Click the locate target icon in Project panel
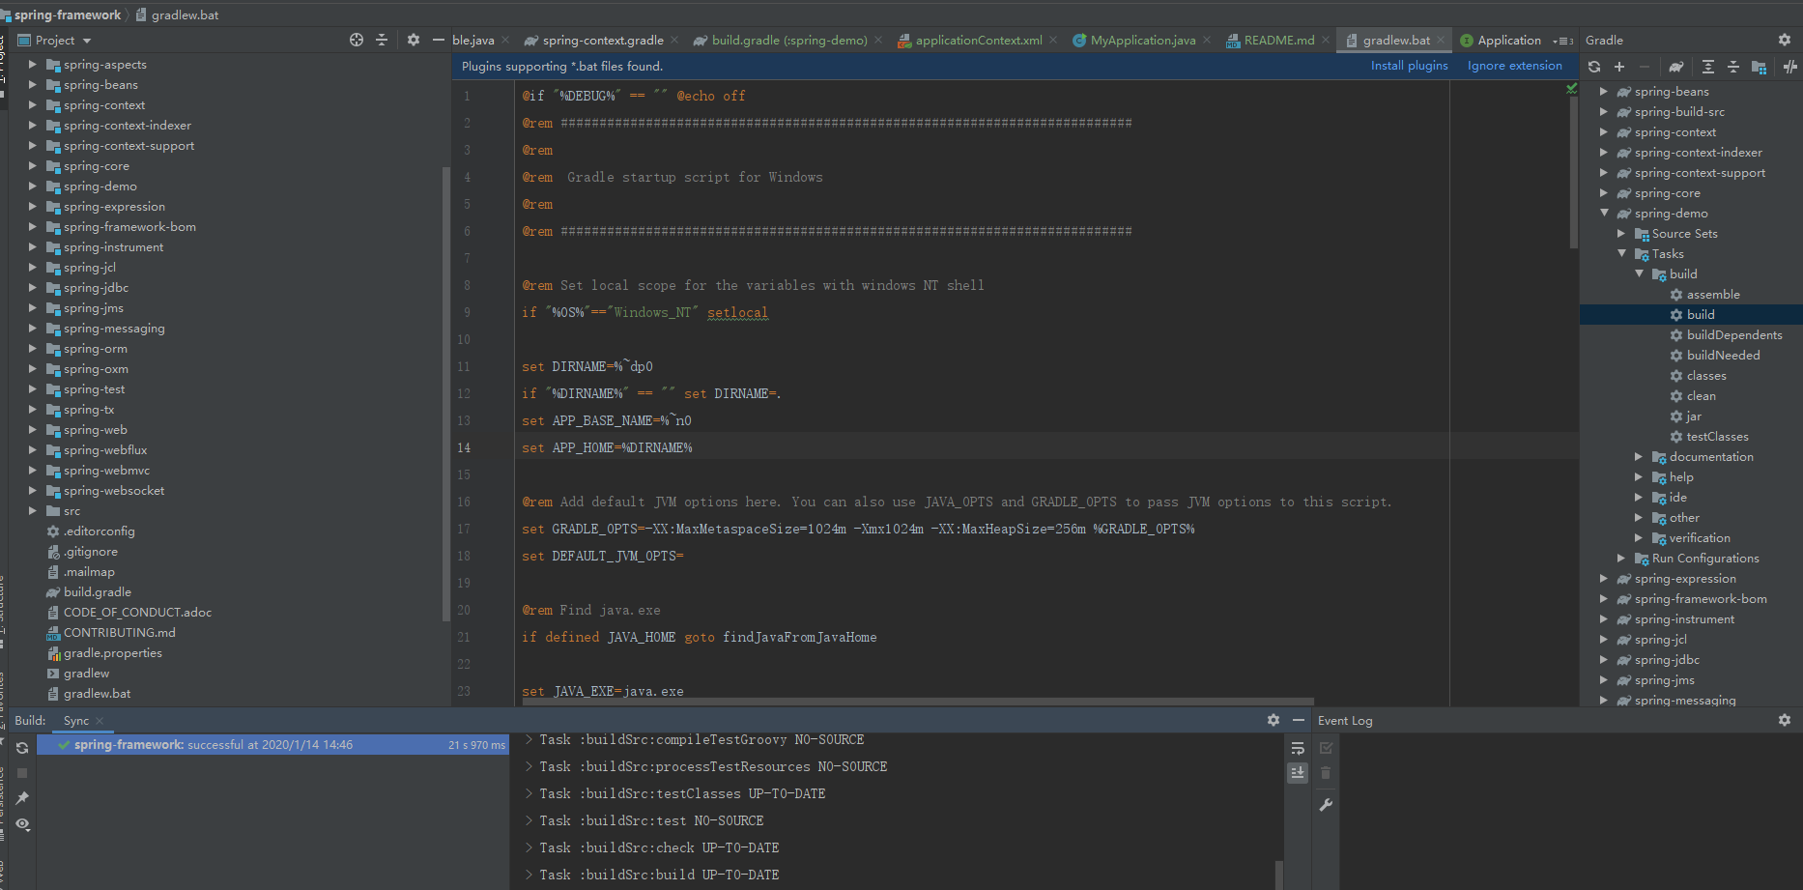The width and height of the screenshot is (1803, 890). (x=357, y=40)
